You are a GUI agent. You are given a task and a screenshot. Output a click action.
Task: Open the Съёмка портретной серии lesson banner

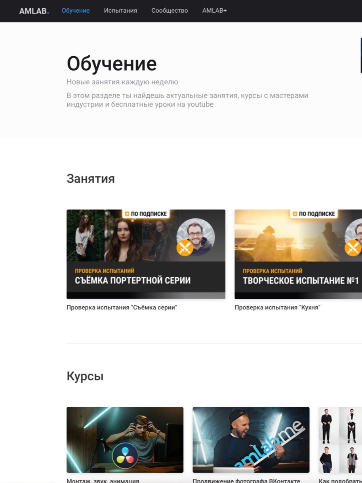coord(146,254)
